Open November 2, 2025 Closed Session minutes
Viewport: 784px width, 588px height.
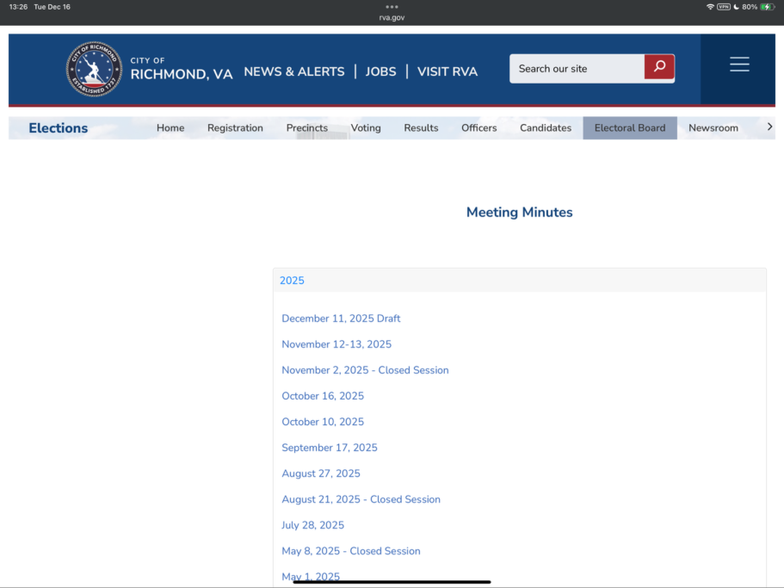click(x=365, y=369)
